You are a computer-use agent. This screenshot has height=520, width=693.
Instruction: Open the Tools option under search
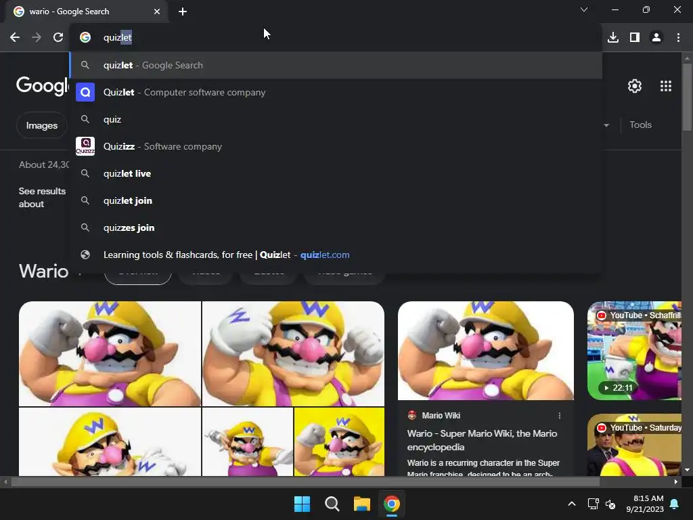tap(640, 125)
